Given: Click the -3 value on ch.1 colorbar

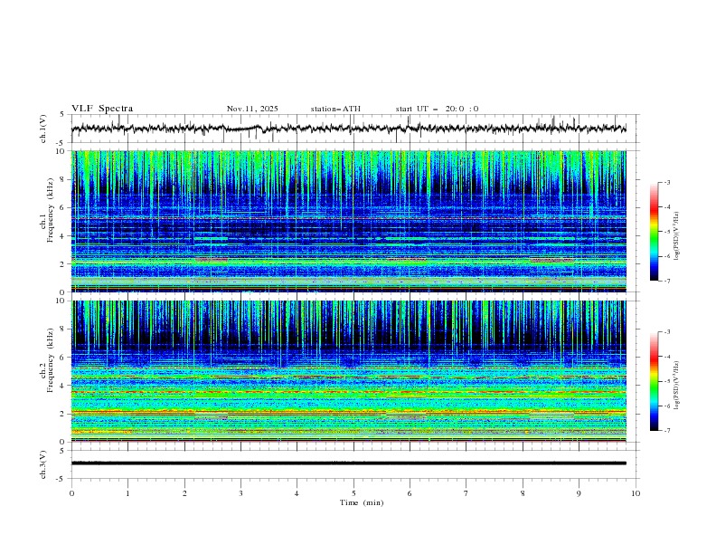Looking at the screenshot, I should [666, 183].
